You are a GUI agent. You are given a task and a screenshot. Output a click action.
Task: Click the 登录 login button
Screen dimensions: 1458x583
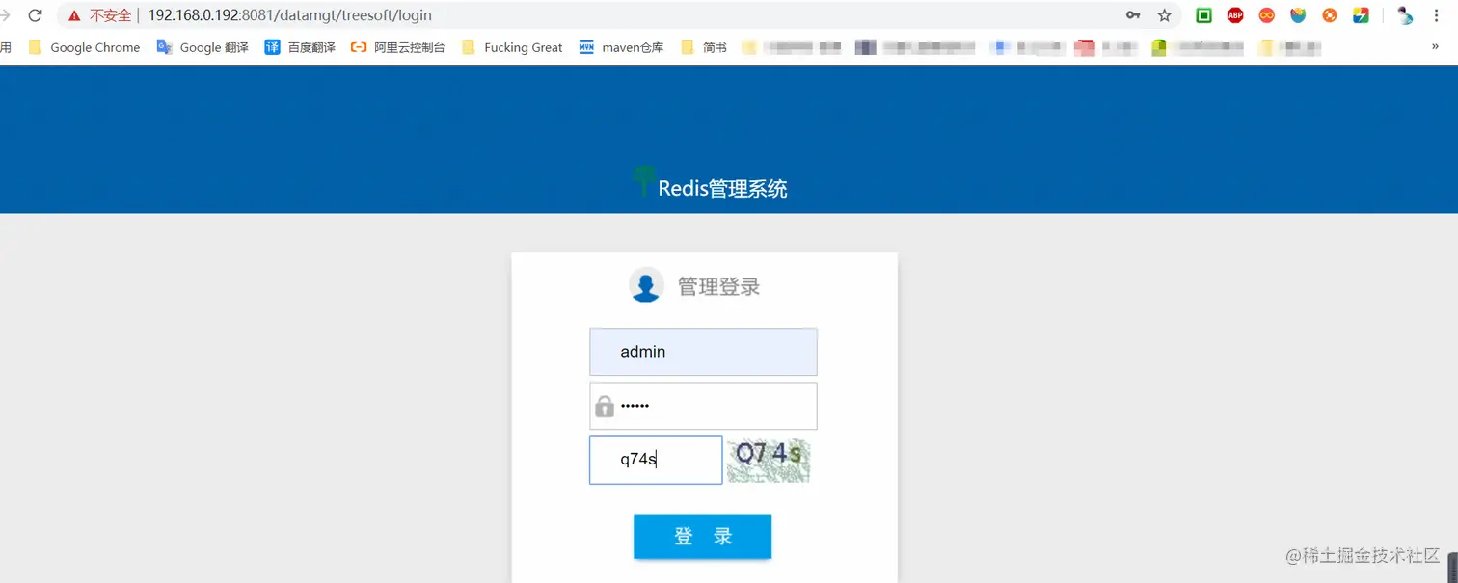click(x=702, y=537)
